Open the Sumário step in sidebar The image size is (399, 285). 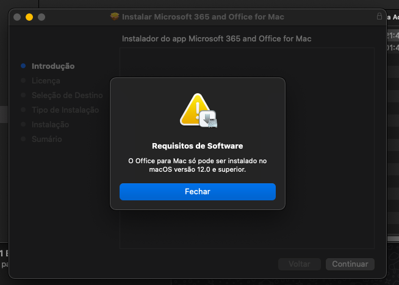click(x=46, y=139)
